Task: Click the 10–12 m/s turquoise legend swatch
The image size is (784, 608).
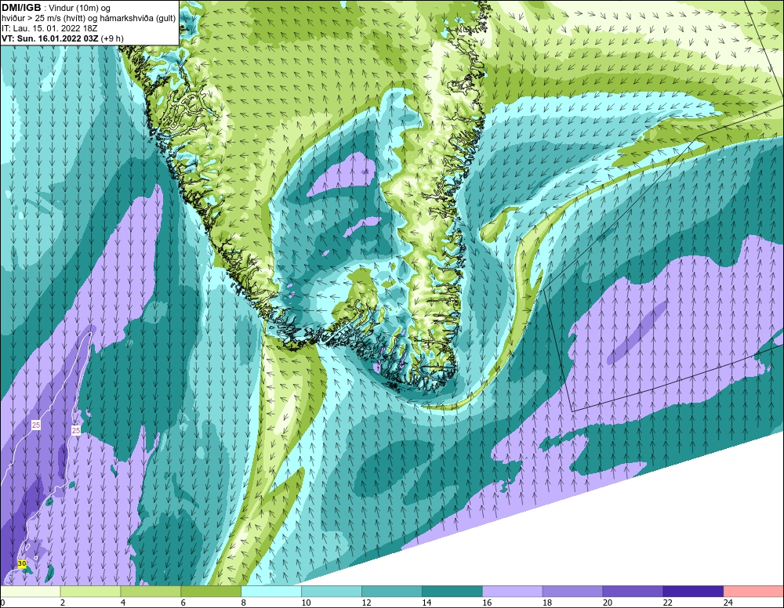Action: (x=332, y=592)
